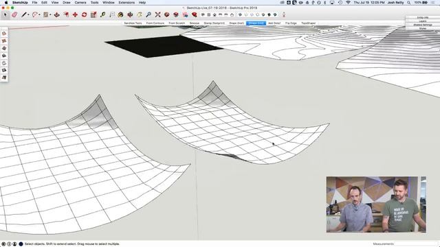Select the Scale tool
Image resolution: width=440 pixels, height=247 pixels.
[93, 14]
